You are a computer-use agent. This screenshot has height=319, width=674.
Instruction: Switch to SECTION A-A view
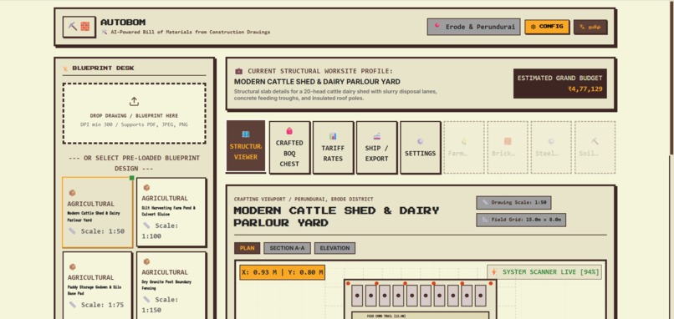tap(287, 248)
